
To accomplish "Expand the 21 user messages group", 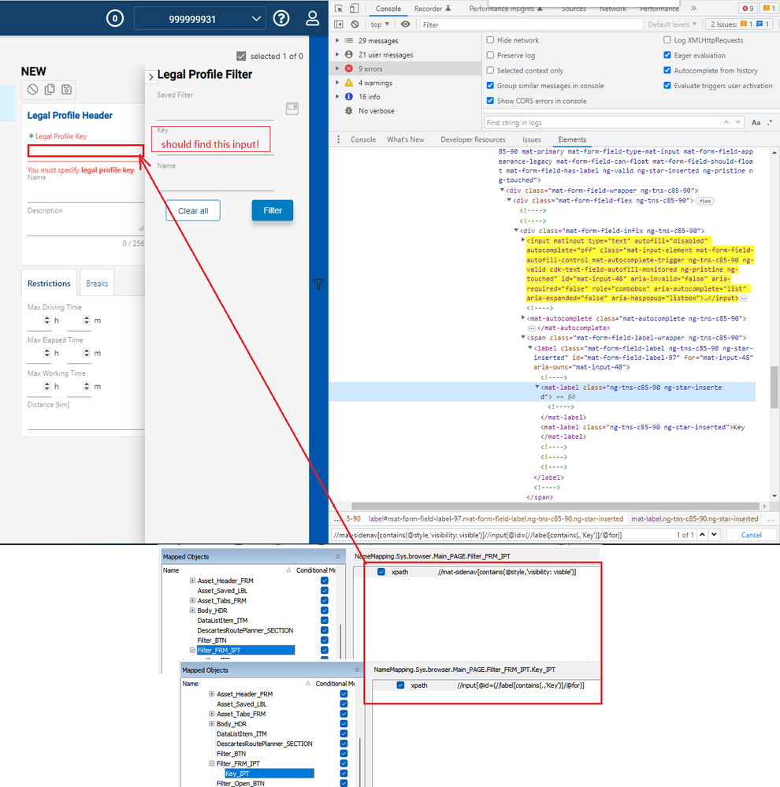I will (337, 54).
